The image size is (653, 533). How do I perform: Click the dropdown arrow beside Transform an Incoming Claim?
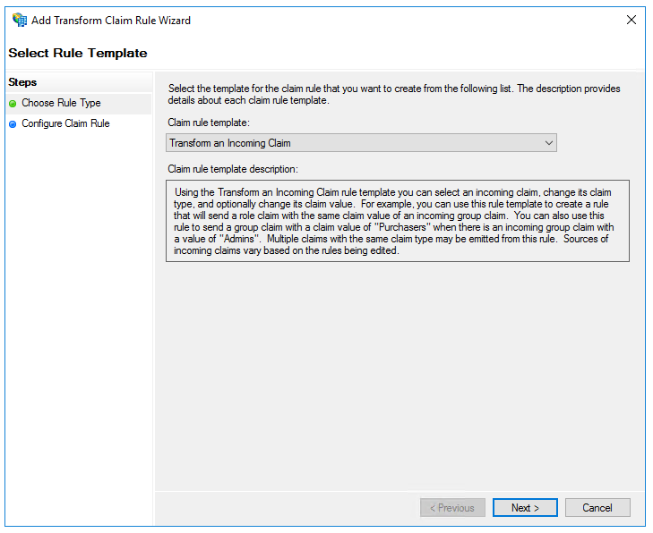click(x=549, y=143)
